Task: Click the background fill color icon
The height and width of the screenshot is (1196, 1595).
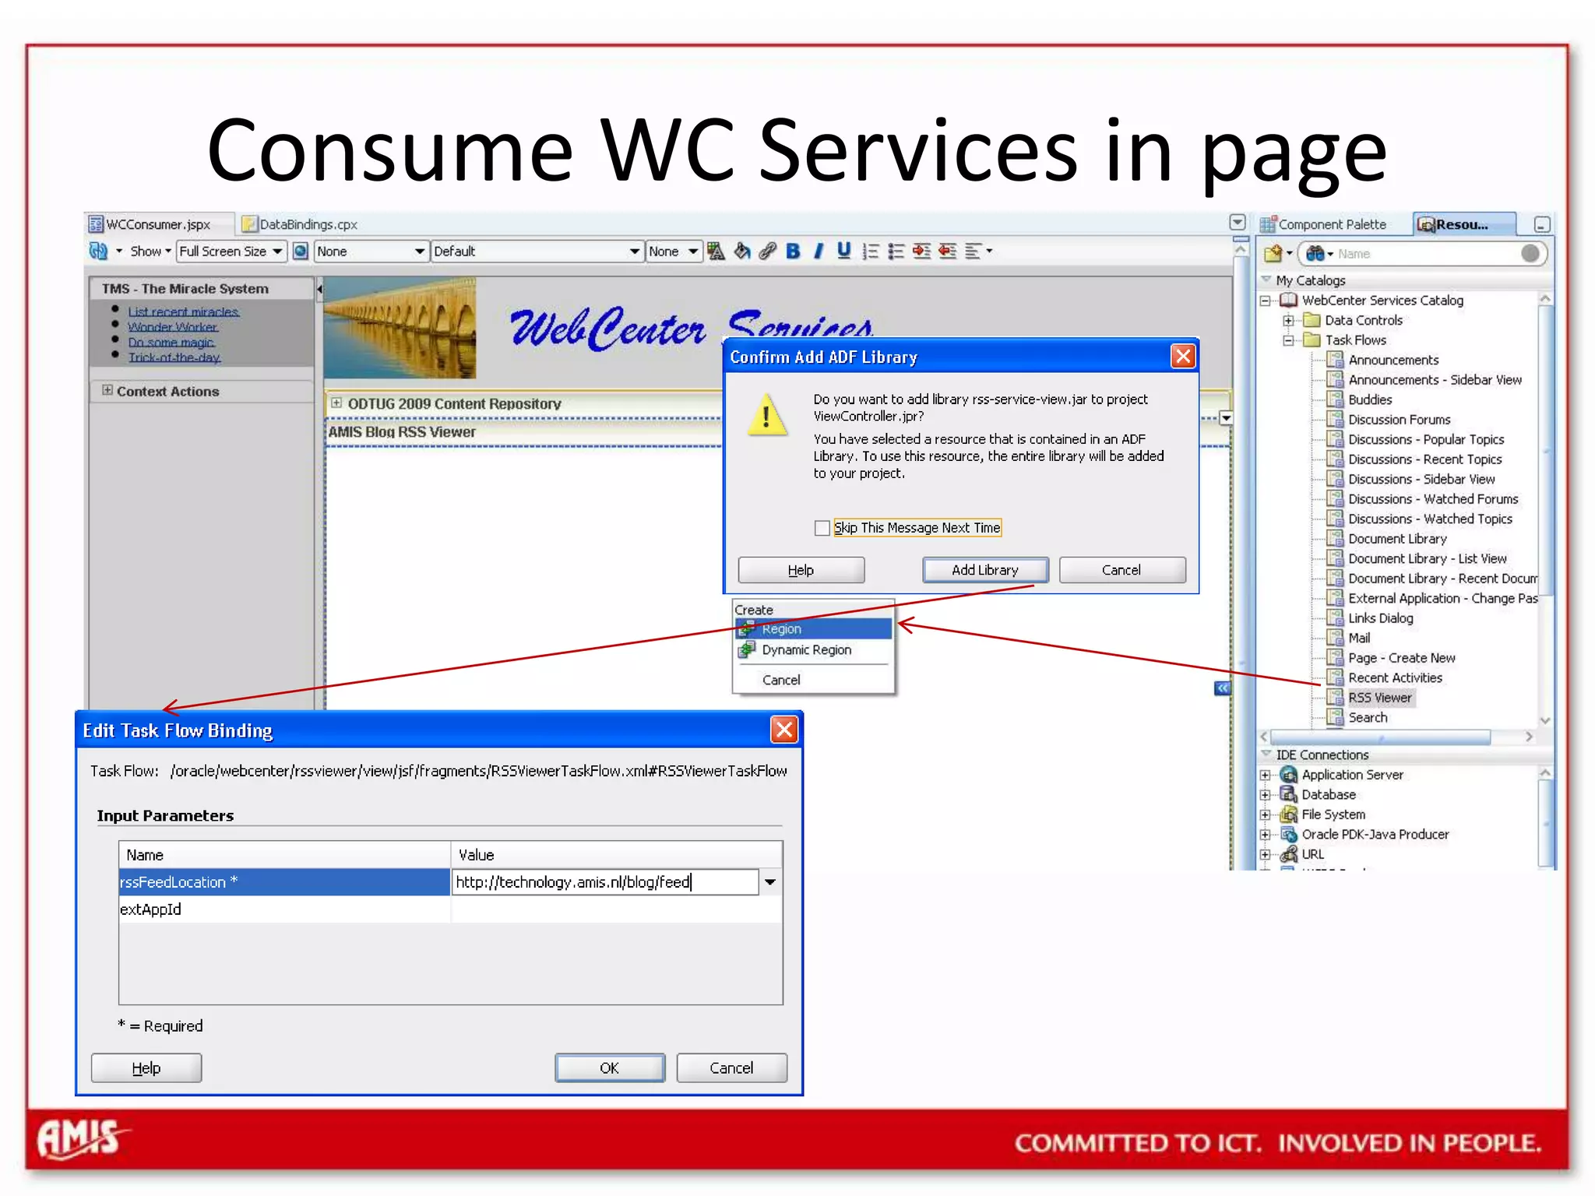Action: pyautogui.click(x=742, y=251)
